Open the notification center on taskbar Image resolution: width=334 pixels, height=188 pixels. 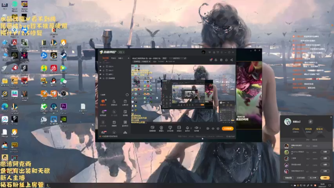(x=329, y=185)
